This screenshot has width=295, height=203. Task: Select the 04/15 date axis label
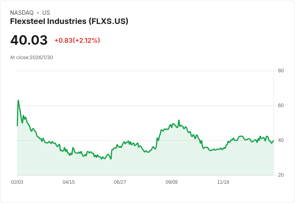coord(69,182)
